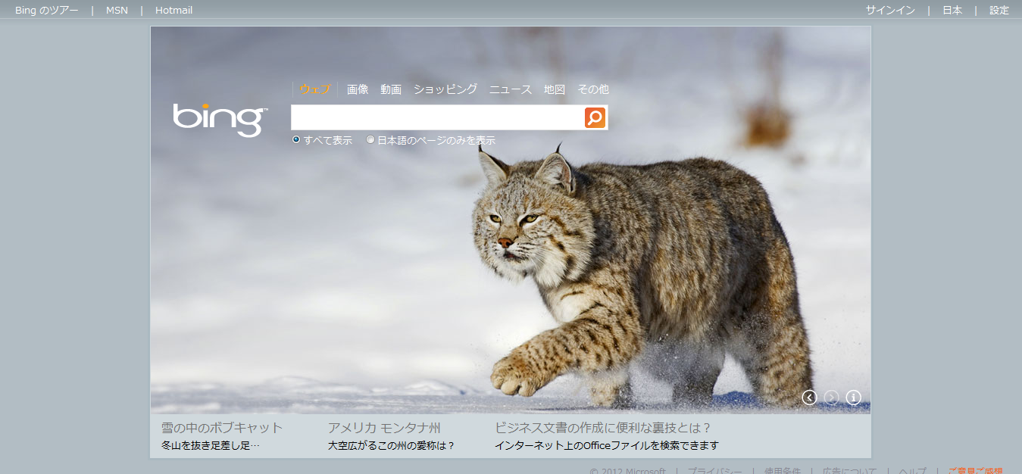Click the Bing のツアー link

pyautogui.click(x=46, y=11)
